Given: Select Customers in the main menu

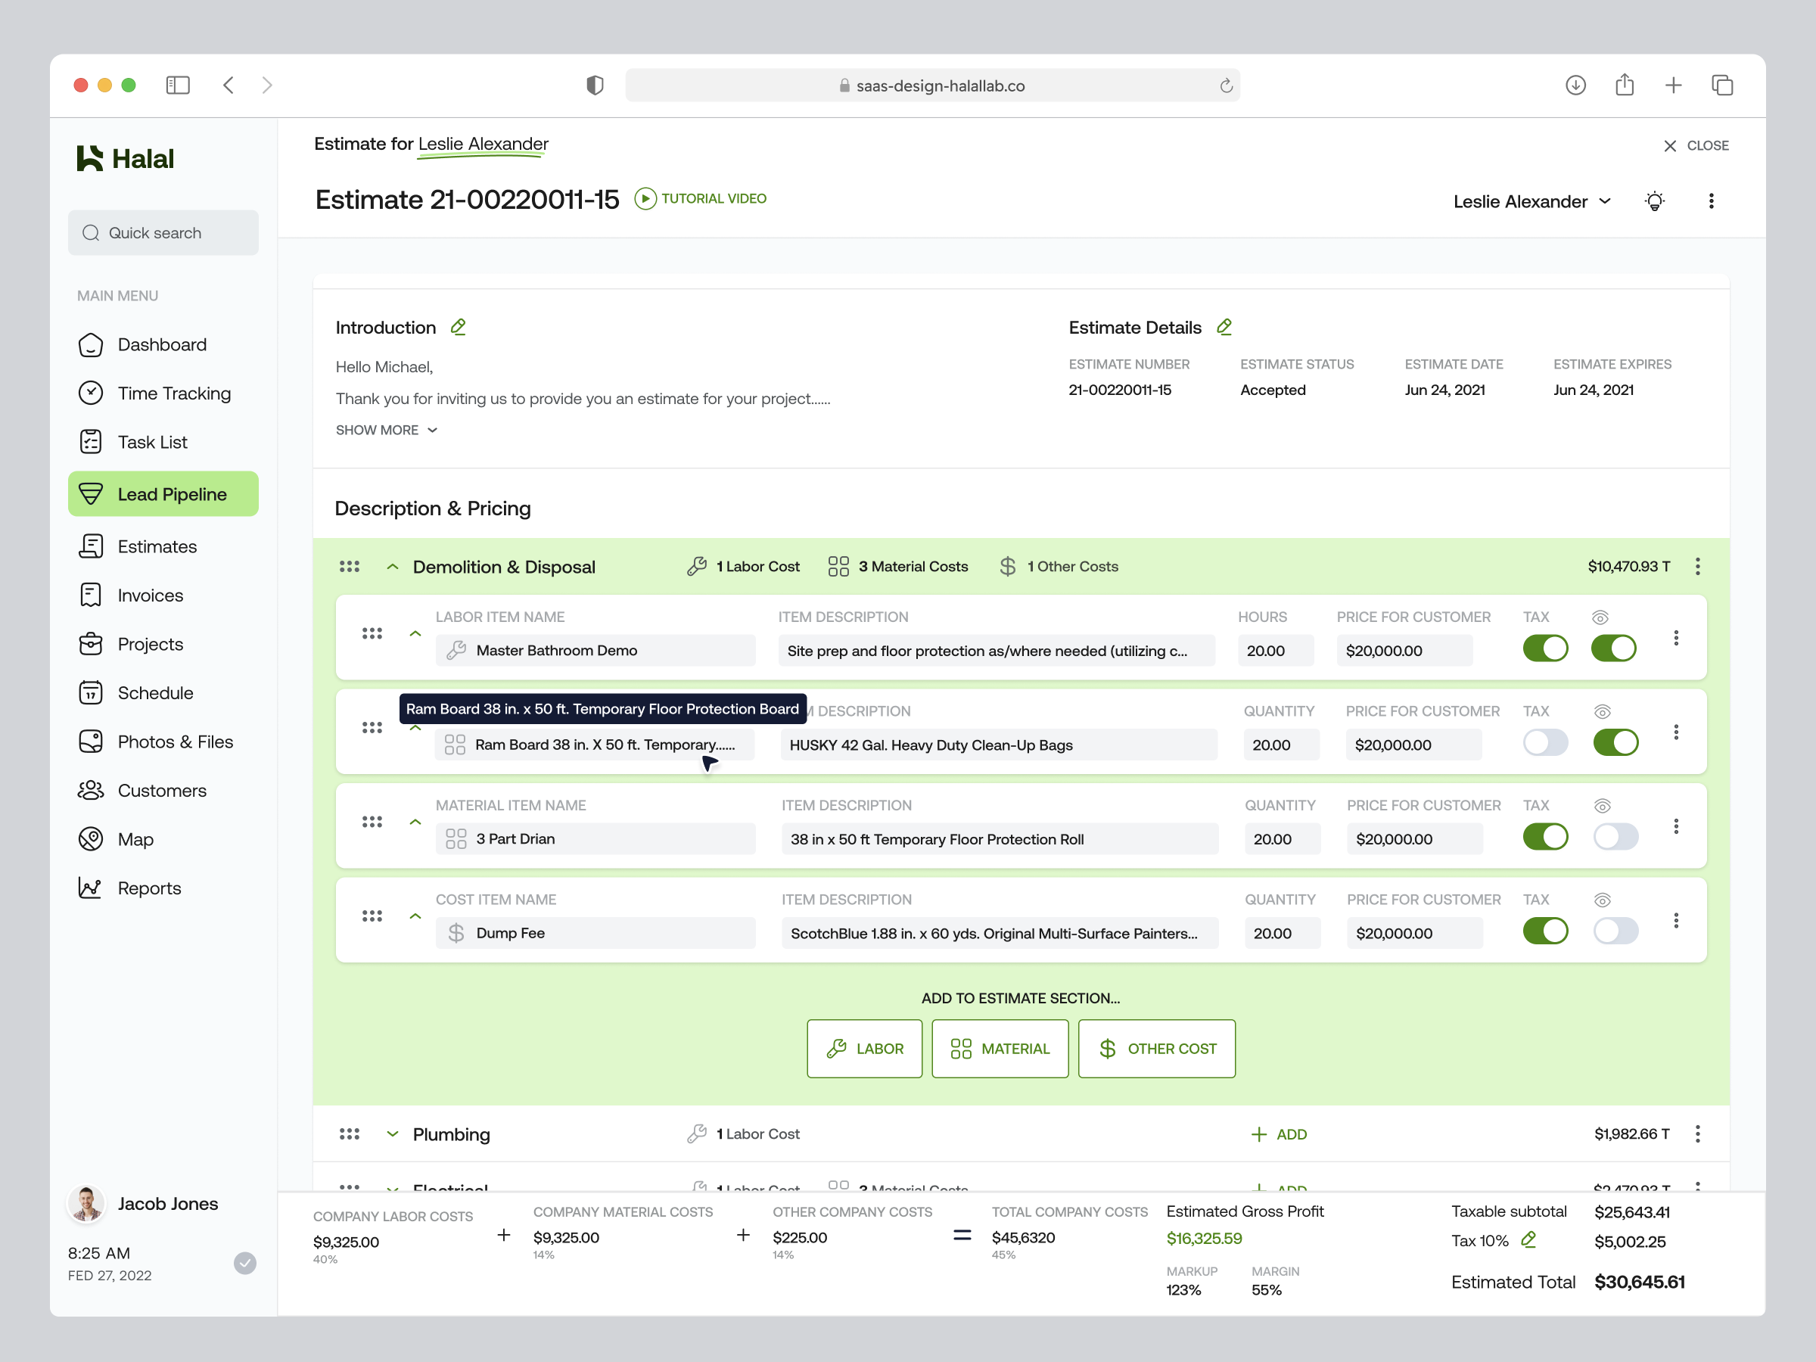Looking at the screenshot, I should pyautogui.click(x=91, y=791).
